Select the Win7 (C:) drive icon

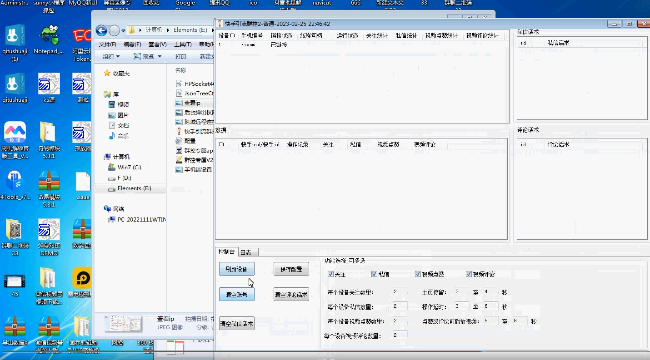pos(112,167)
